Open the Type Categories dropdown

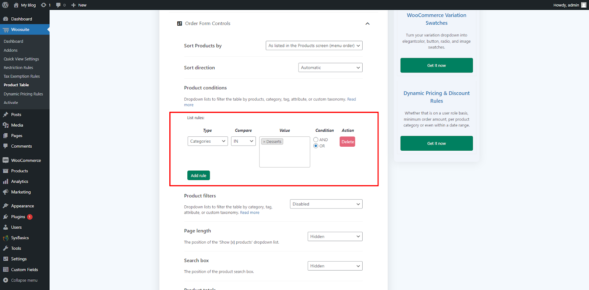[x=208, y=141]
